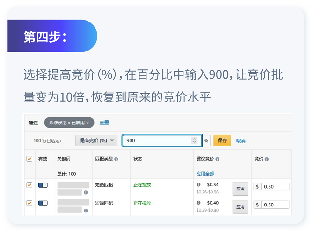Click info icon under first keyword

point(86,192)
